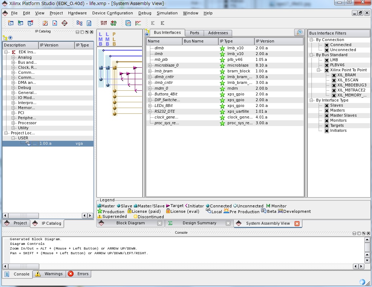Toggle the XIL_BSCAN filter checkbox
372x287 pixels.
click(x=334, y=80)
